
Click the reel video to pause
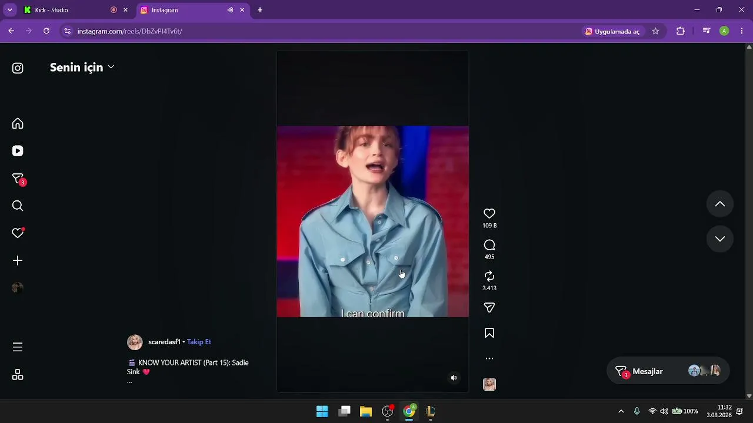point(373,221)
